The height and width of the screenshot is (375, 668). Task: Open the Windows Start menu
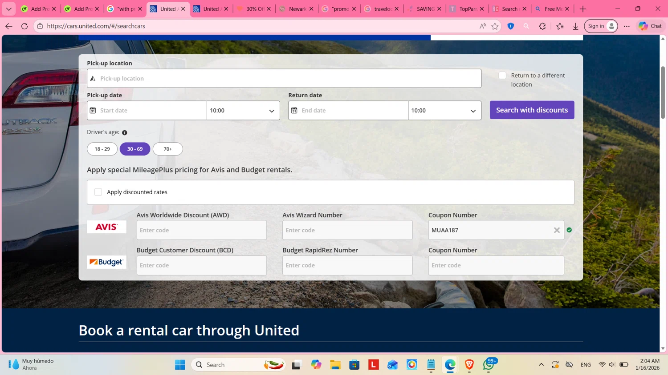coord(180,365)
